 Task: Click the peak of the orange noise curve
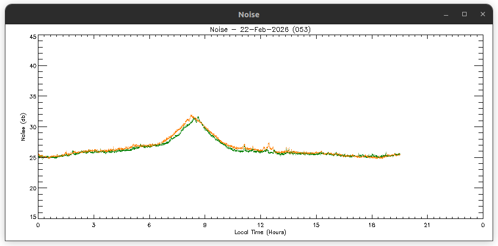[x=192, y=115]
